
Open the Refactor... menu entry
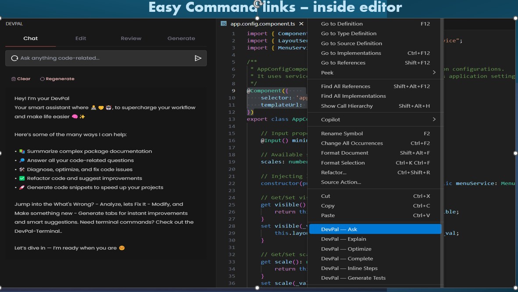tap(375, 172)
